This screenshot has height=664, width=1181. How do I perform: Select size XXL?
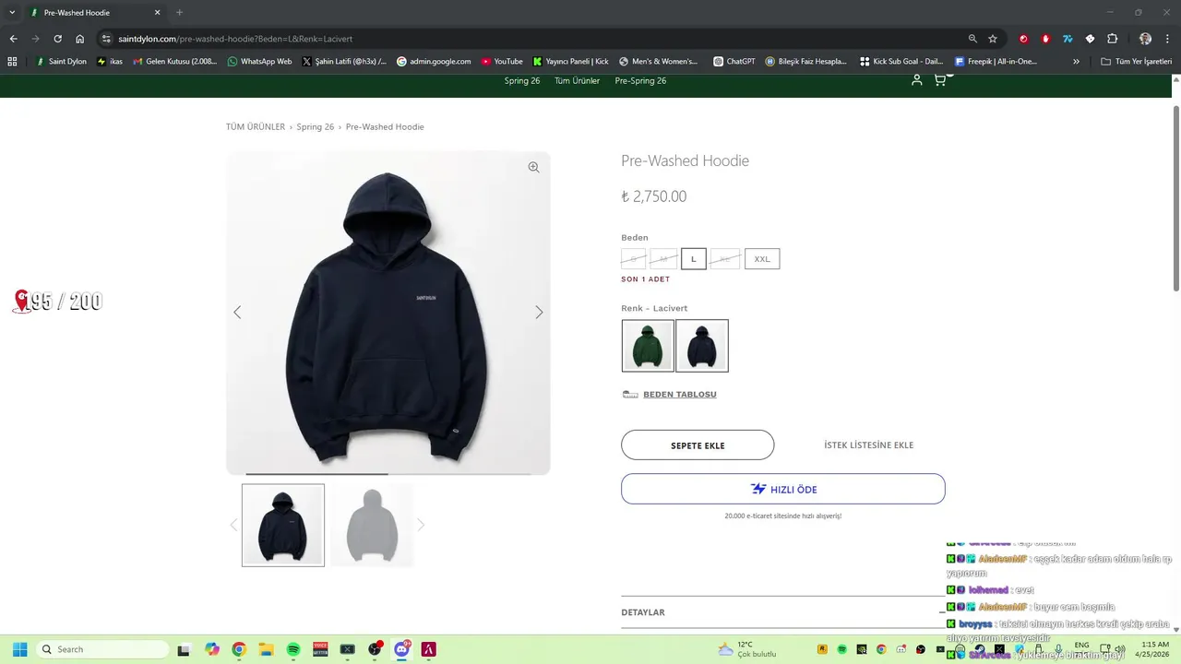762,259
